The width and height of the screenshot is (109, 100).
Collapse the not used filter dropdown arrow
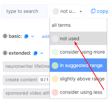coord(81,11)
